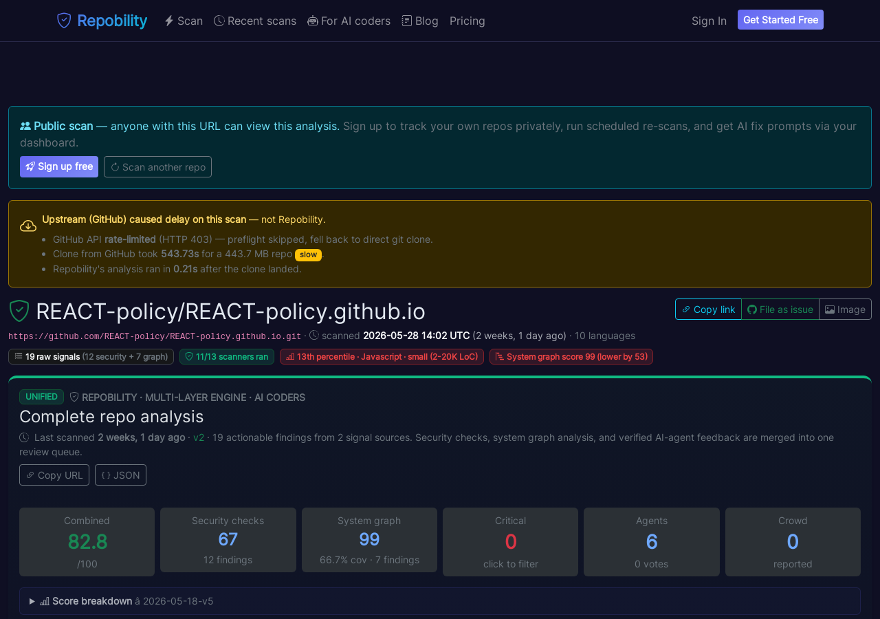Viewport: 880px width, 619px height.
Task: Click the Public scan people icon
Action: [25, 126]
